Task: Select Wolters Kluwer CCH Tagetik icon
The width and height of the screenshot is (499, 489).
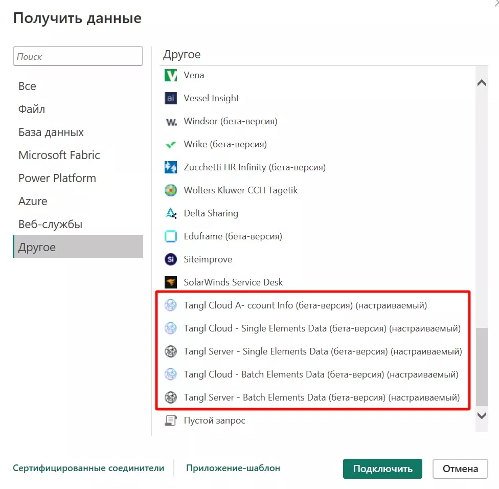Action: 170,190
